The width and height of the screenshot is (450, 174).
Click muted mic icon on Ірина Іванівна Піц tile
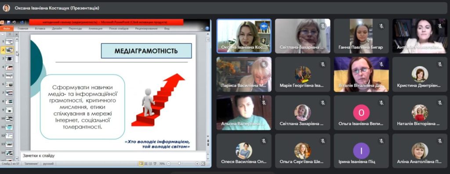(381, 141)
